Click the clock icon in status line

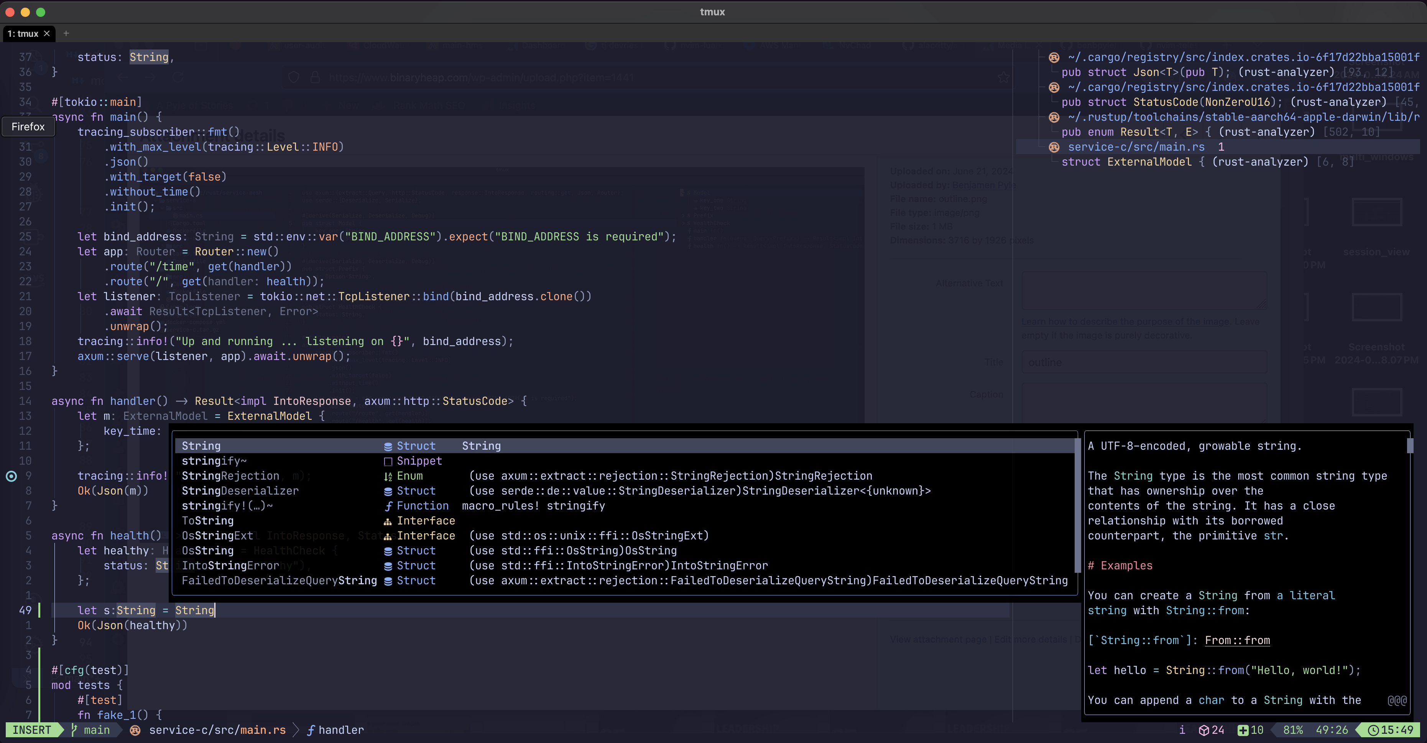click(1373, 730)
